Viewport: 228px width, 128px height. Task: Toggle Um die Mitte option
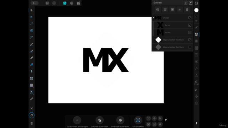[138, 122]
